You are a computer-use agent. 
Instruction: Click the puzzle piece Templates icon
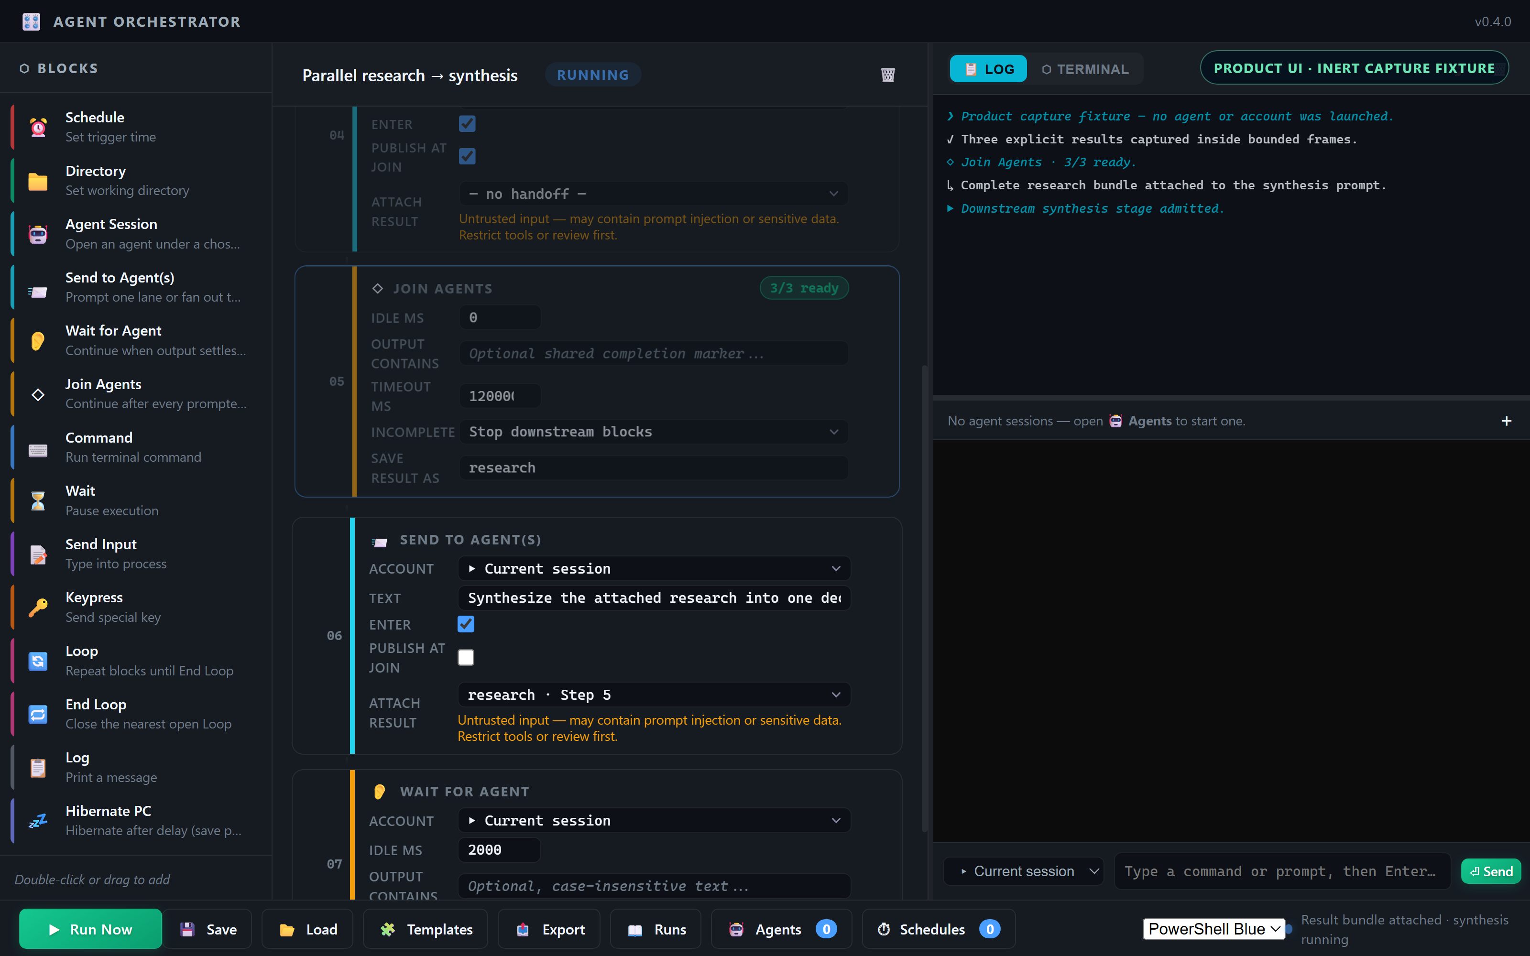pyautogui.click(x=388, y=929)
